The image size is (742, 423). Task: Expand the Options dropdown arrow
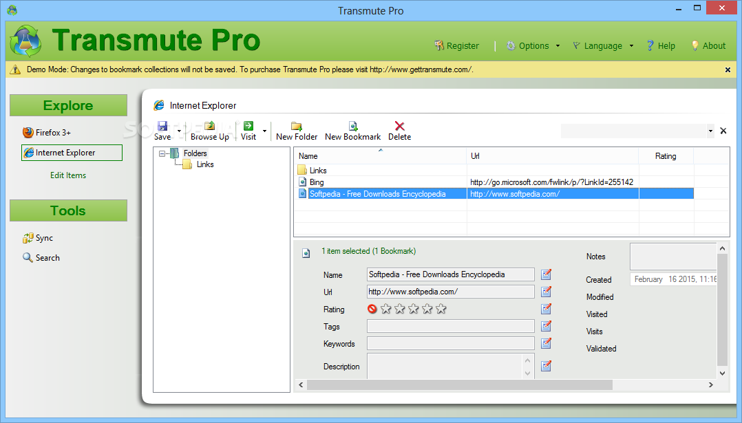click(x=558, y=46)
